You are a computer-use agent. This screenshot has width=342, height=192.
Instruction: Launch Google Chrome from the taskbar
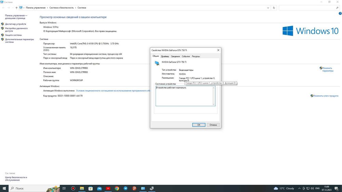(x=117, y=188)
